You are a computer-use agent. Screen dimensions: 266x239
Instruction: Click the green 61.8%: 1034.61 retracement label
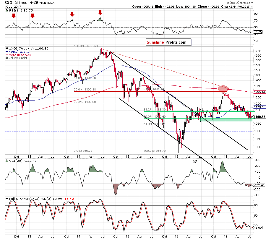coord(154,124)
